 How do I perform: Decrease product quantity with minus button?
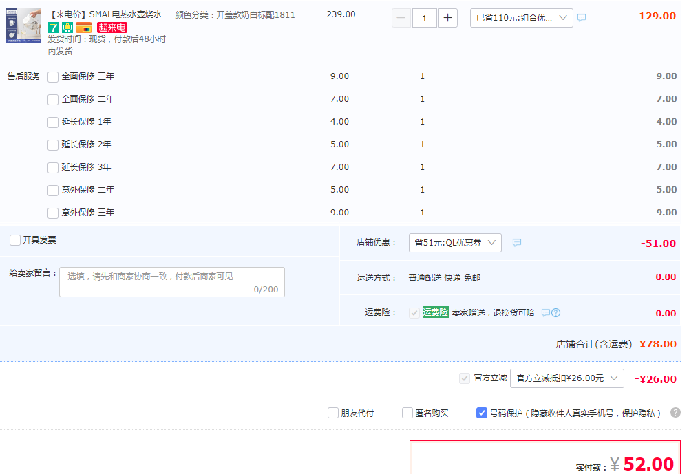click(x=401, y=18)
